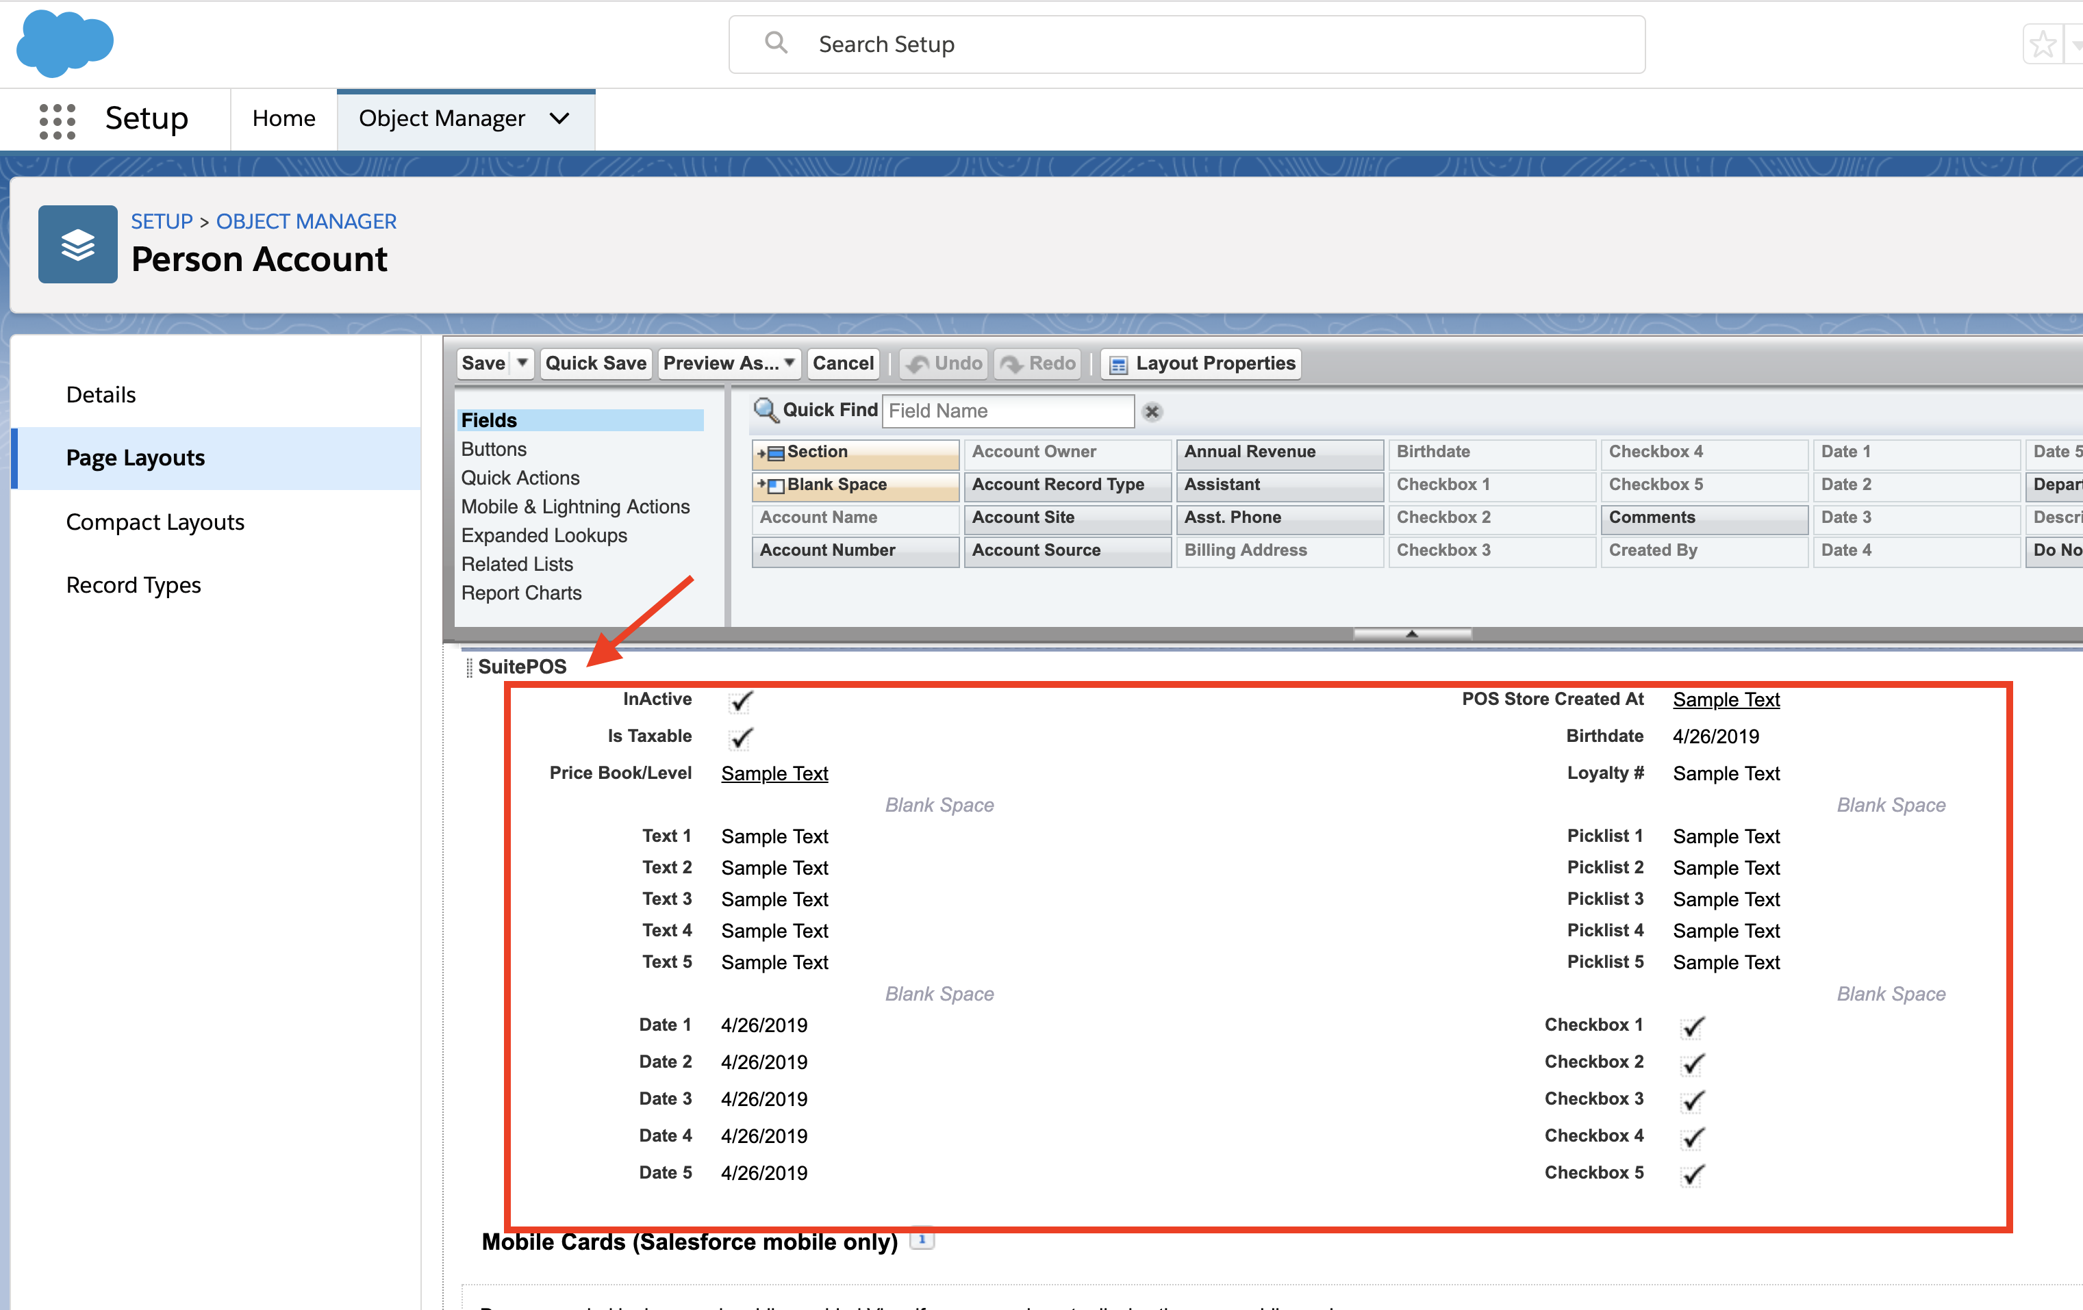Click the Is Taxable checkbox checkmark
This screenshot has height=1310, width=2083.
(x=740, y=739)
